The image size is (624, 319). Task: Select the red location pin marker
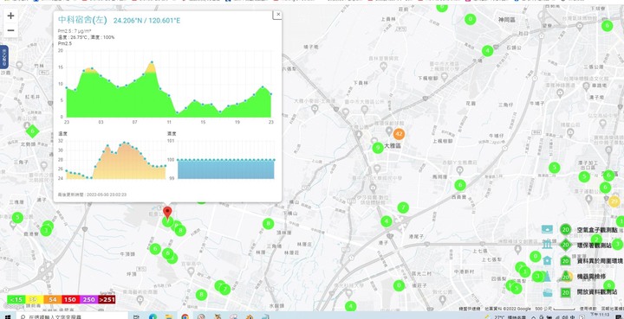(167, 213)
